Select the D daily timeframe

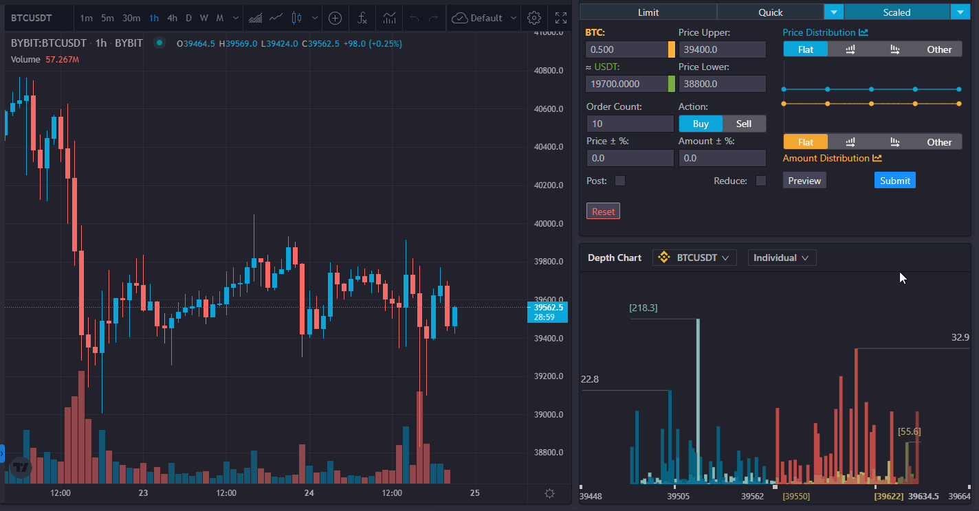coord(188,18)
